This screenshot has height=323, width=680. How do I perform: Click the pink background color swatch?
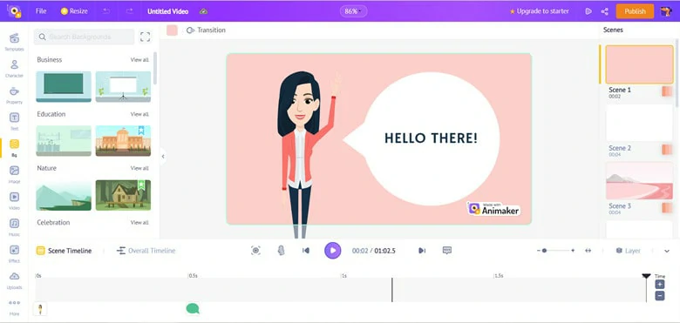172,30
